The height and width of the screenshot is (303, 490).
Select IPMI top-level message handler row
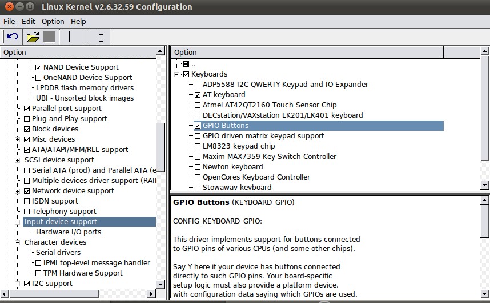97,263
